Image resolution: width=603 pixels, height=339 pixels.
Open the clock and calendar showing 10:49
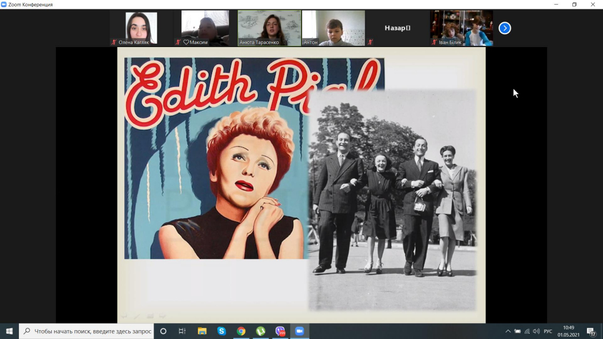point(568,331)
